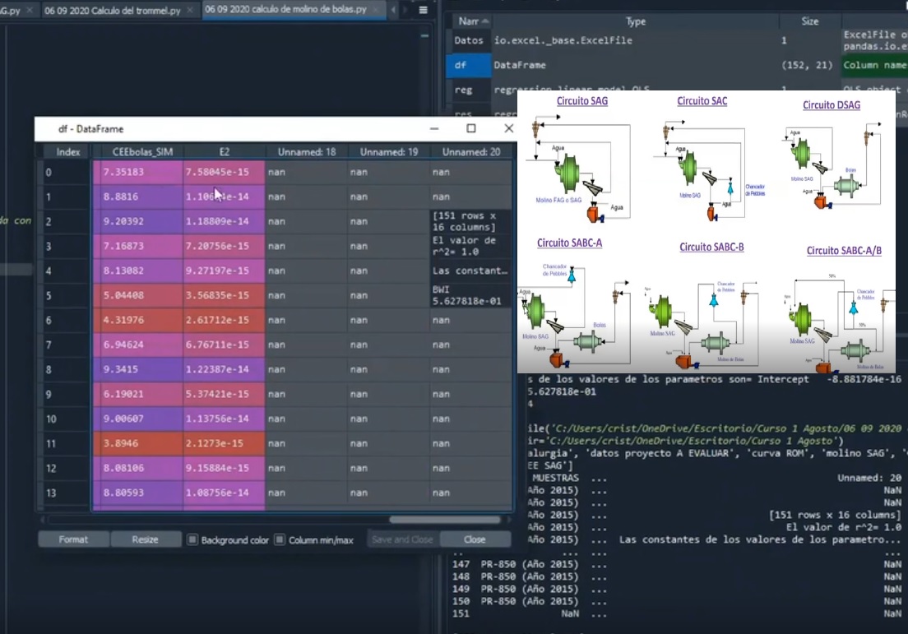Viewport: 908px width, 634px height.
Task: Click the 'Column name' value of df
Action: 874,65
